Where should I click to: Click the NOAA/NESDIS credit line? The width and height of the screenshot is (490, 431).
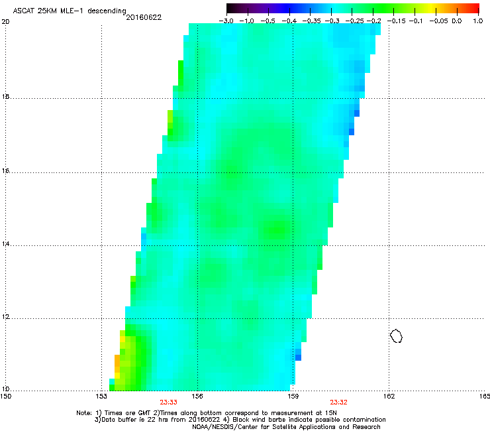point(286,427)
